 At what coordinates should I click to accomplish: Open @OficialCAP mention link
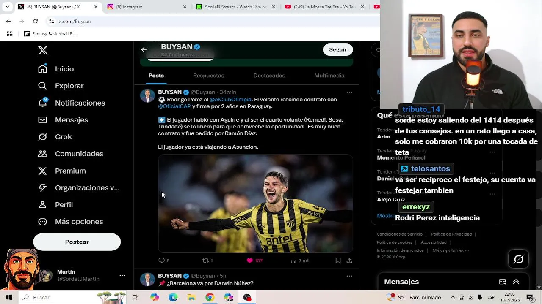[174, 106]
